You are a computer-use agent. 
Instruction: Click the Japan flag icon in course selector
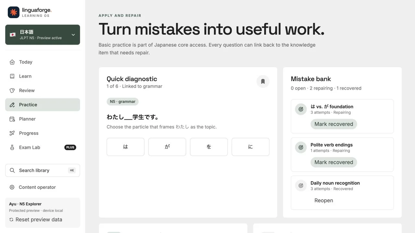click(13, 35)
